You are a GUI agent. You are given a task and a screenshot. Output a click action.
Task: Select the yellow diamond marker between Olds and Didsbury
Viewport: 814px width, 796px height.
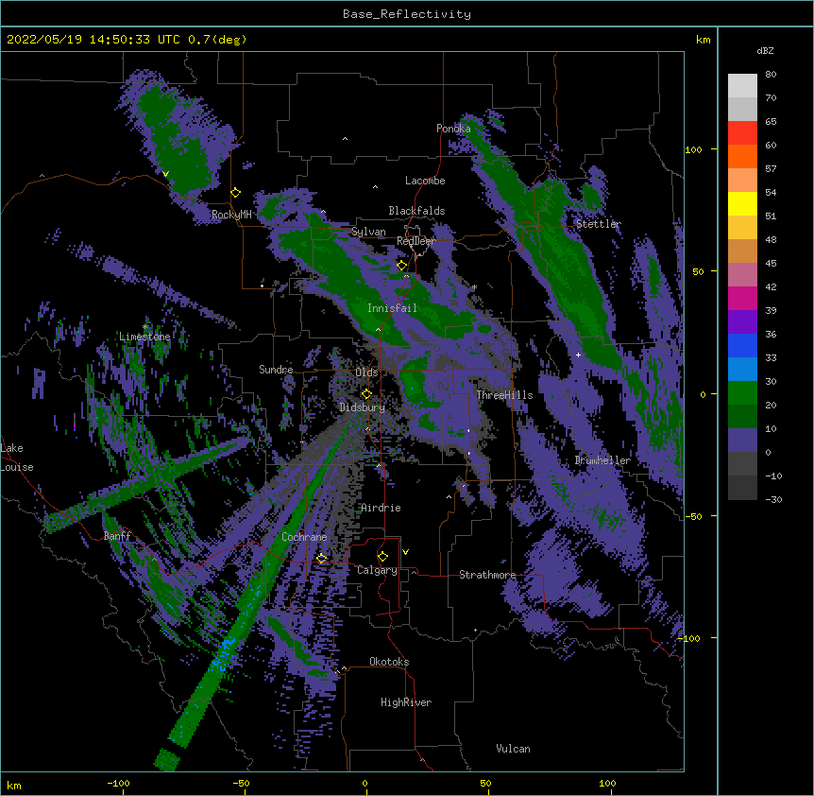(366, 393)
